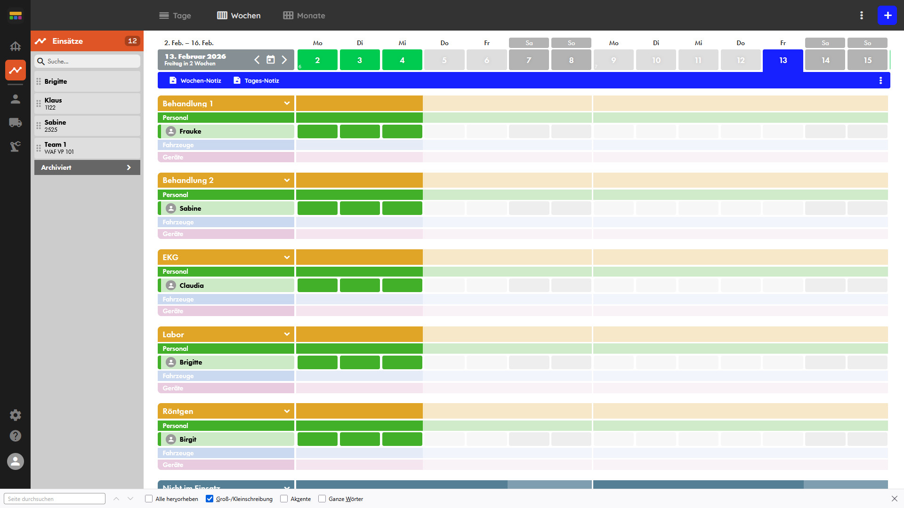Open the settings gear in sidebar
The image size is (904, 508).
point(15,415)
